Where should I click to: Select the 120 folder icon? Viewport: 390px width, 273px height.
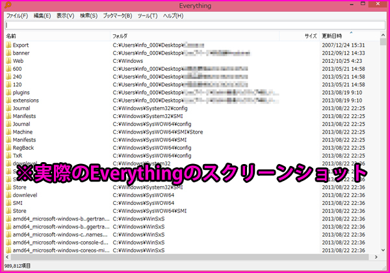click(8, 85)
